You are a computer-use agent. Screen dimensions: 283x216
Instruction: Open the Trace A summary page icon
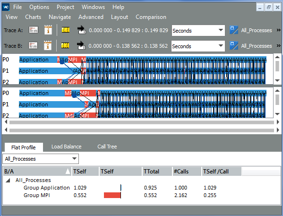coord(34,30)
